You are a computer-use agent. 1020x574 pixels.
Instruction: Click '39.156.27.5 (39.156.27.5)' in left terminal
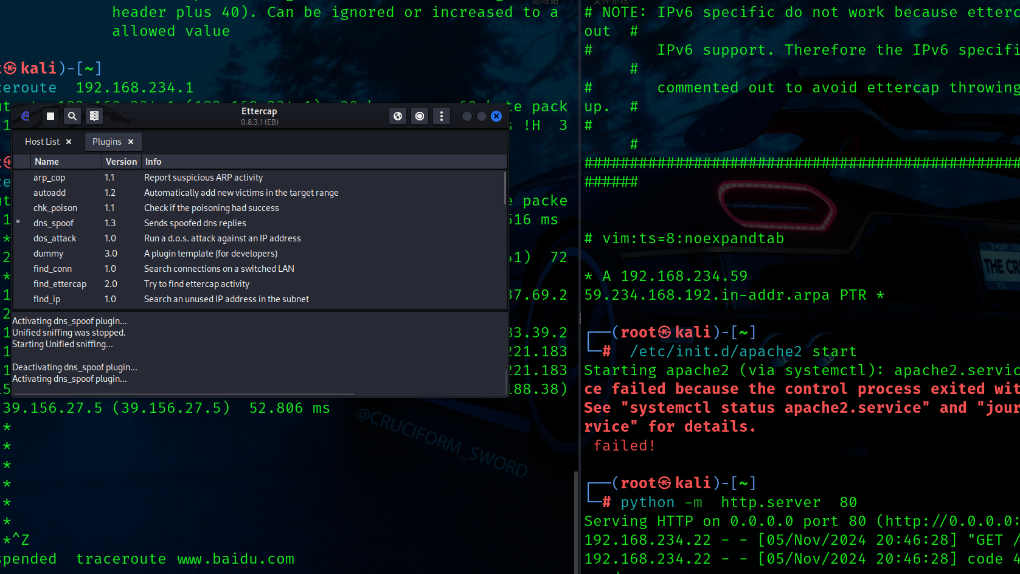pyautogui.click(x=117, y=408)
